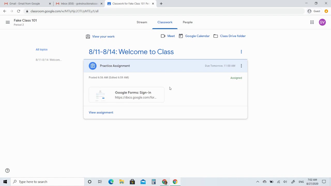Close the Classwork for Fake Class tab
Viewport: 331px width, 186px height.
(x=153, y=4)
